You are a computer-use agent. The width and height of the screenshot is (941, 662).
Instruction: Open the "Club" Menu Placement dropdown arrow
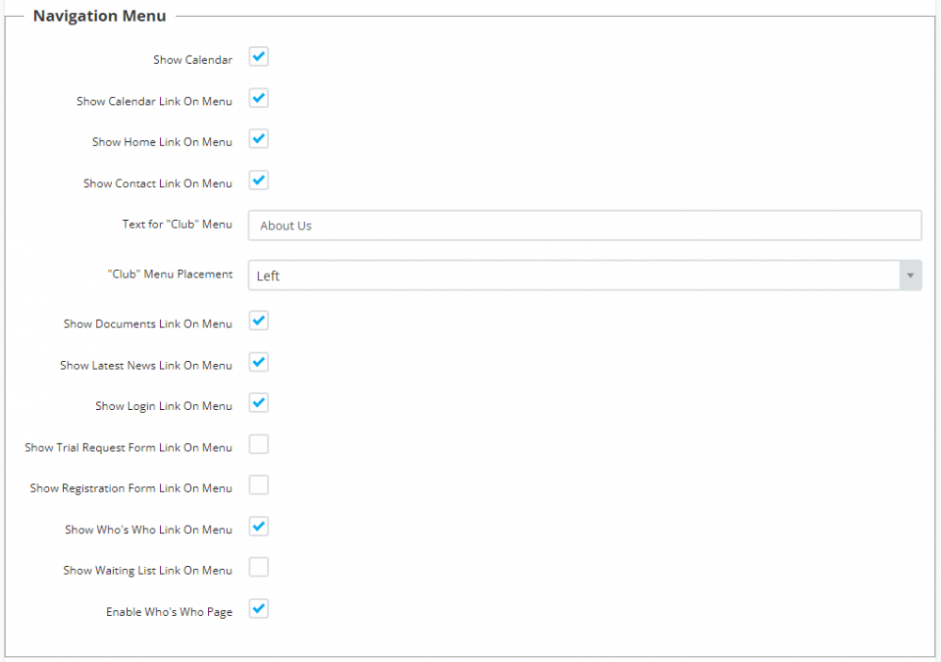[910, 276]
